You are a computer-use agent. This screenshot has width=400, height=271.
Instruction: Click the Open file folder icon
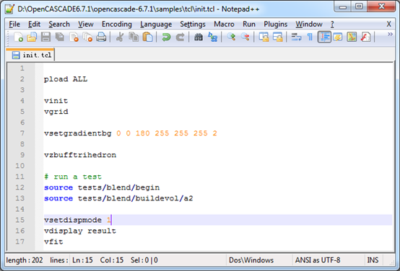click(32, 37)
